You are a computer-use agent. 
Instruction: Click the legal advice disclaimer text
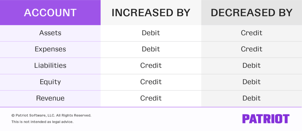(x=42, y=122)
